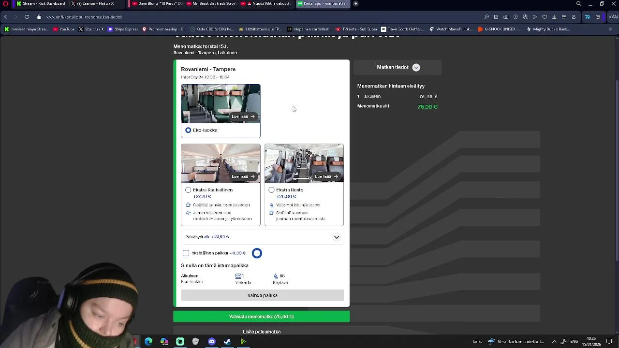Confirm trip with Vahvista menomatka button
This screenshot has height=348, width=619.
pos(261,317)
